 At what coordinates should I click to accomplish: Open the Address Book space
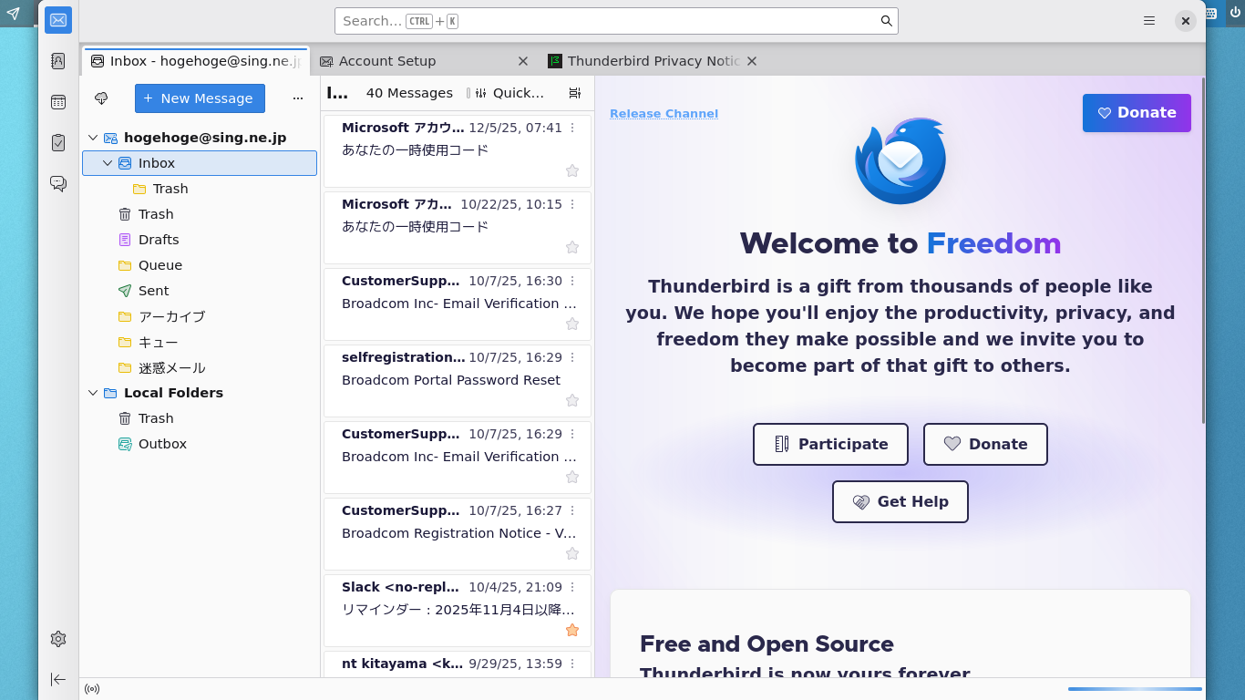[x=58, y=61]
